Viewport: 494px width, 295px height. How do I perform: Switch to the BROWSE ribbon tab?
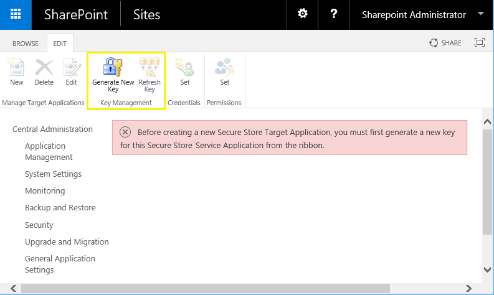[x=26, y=44]
